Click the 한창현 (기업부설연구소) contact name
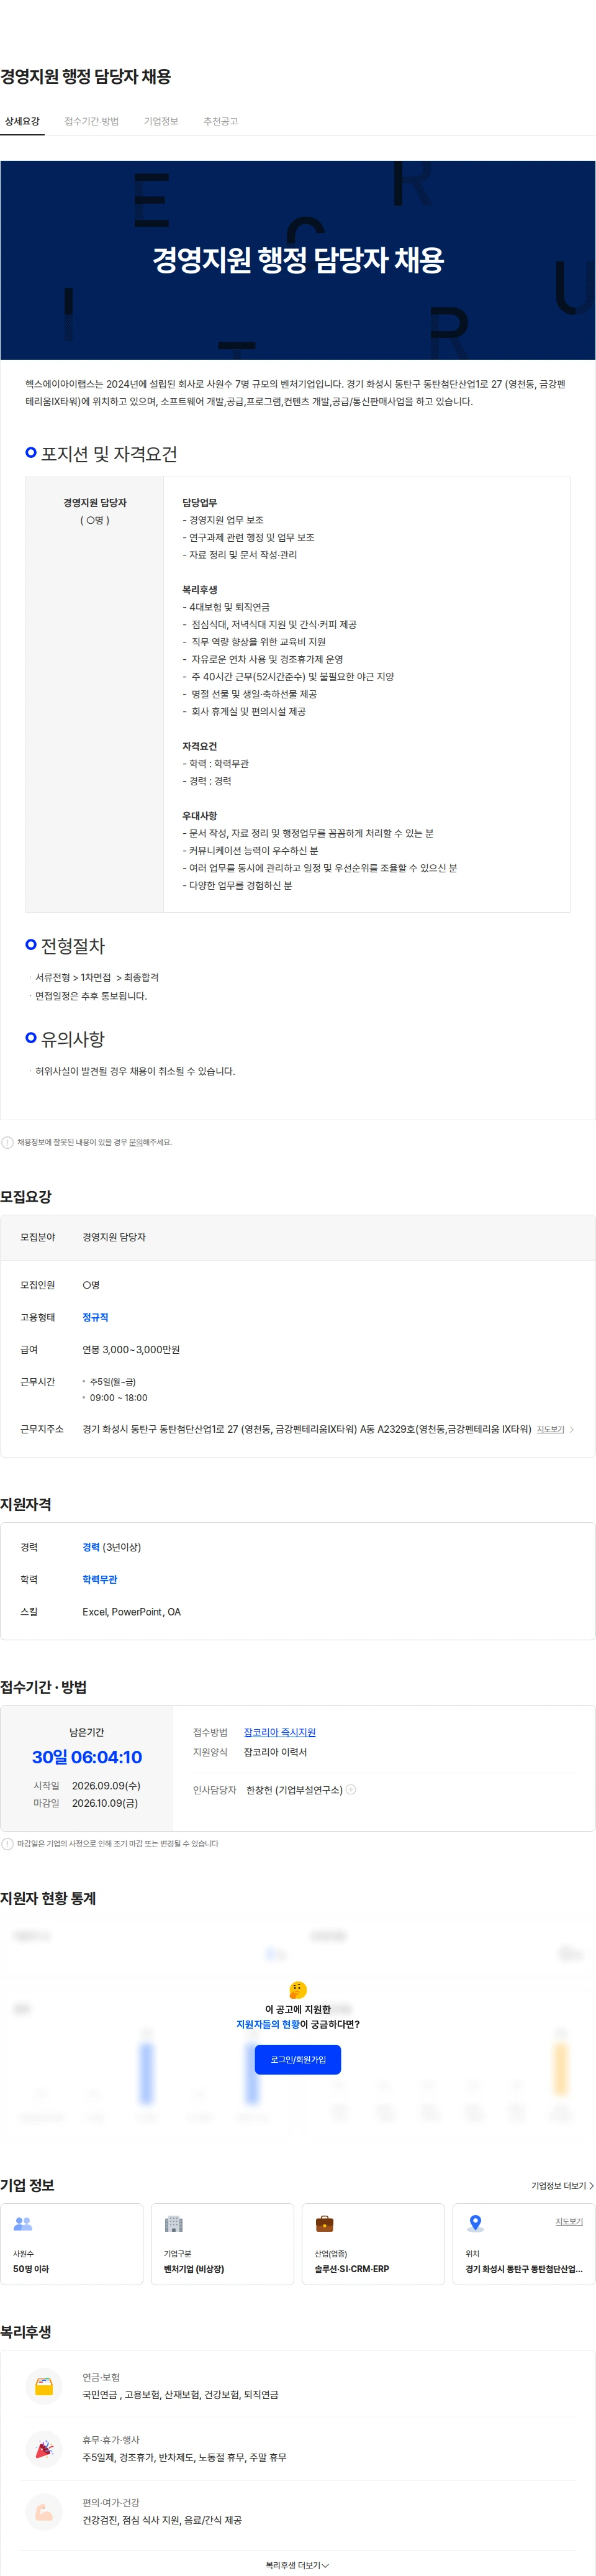 point(294,1790)
